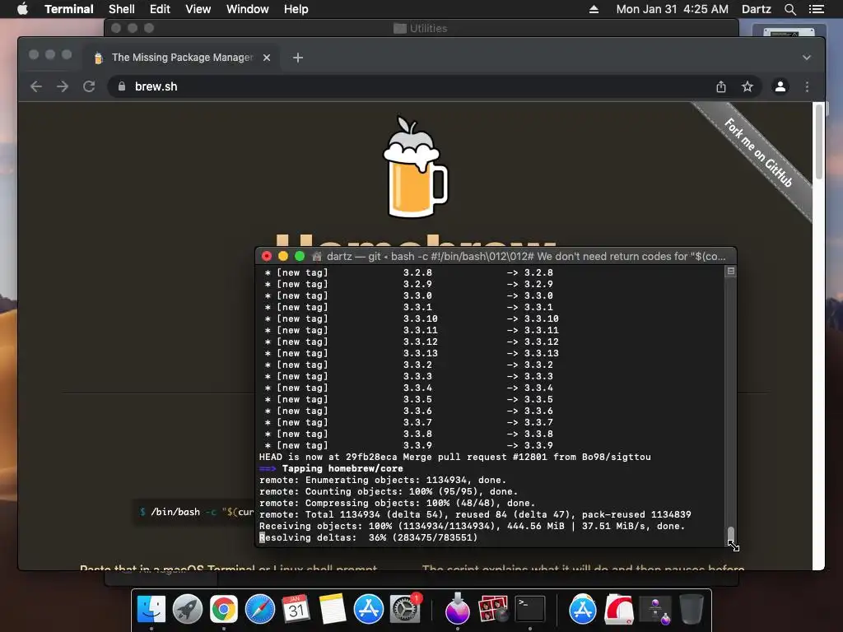
Task: Click the share page icon in address bar
Action: click(721, 86)
